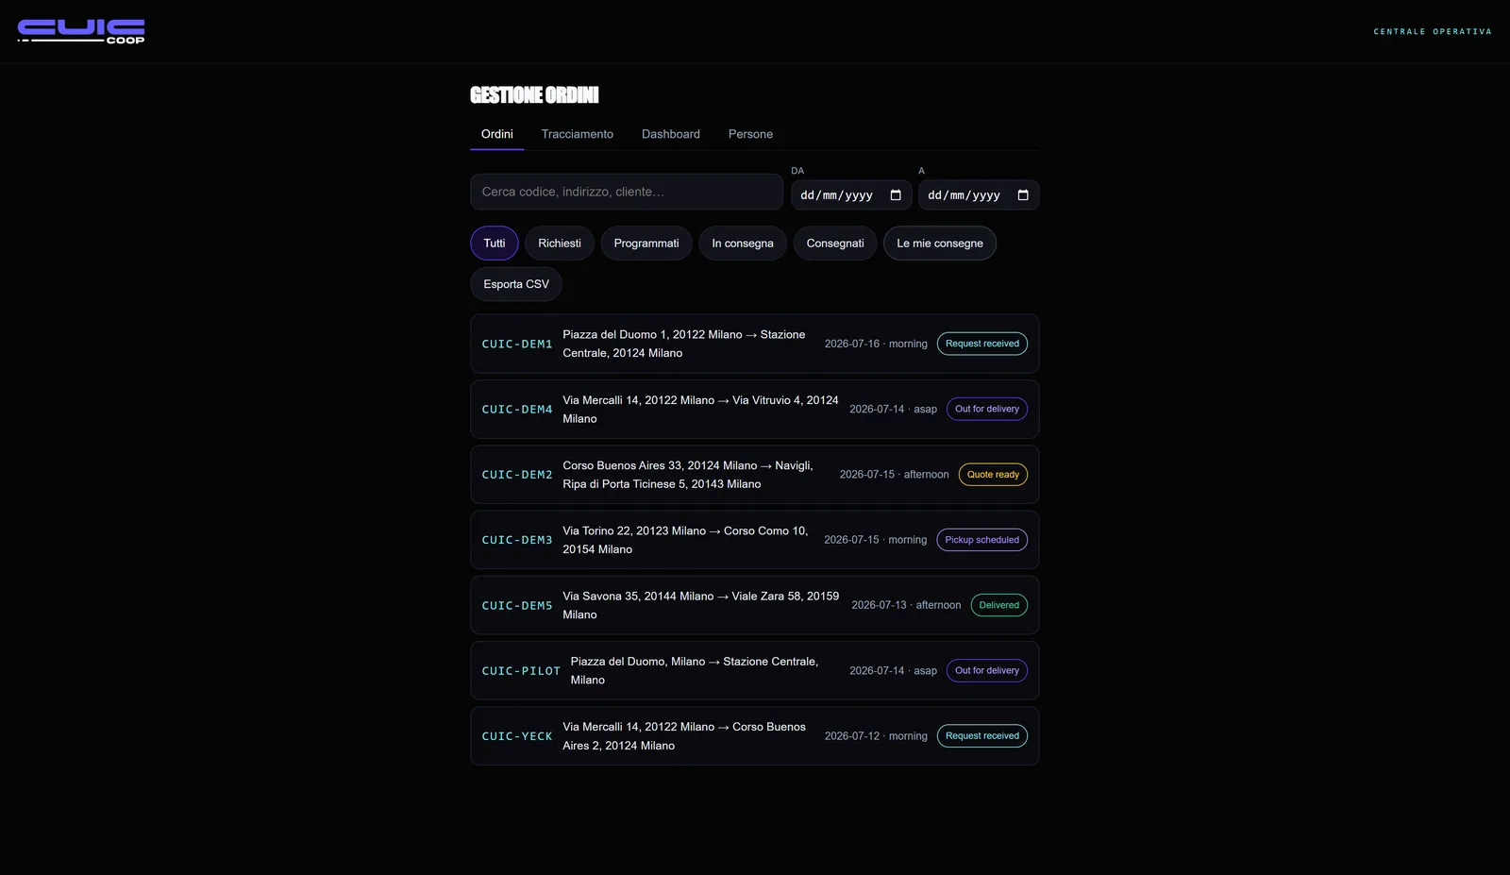Click the Quote ready status badge
Viewport: 1510px width, 875px height.
click(x=993, y=475)
